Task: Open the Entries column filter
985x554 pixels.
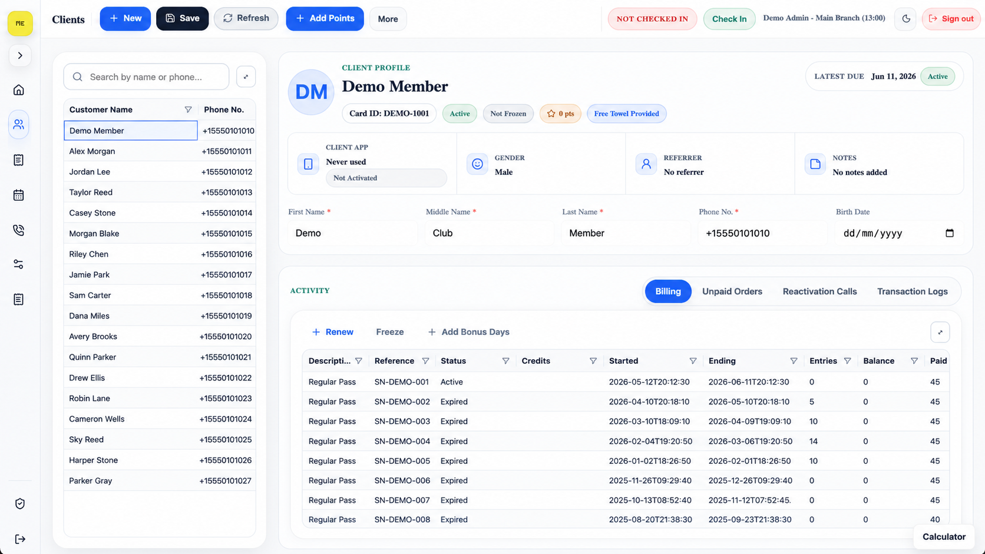Action: click(847, 361)
